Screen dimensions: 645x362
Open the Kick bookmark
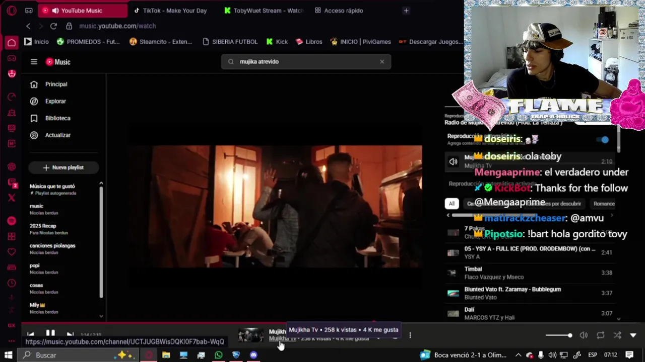pos(277,42)
